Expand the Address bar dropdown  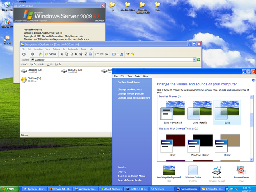click(x=194, y=59)
